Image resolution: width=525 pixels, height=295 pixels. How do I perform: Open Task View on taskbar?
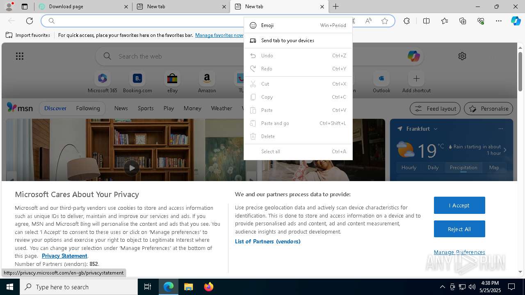148,287
